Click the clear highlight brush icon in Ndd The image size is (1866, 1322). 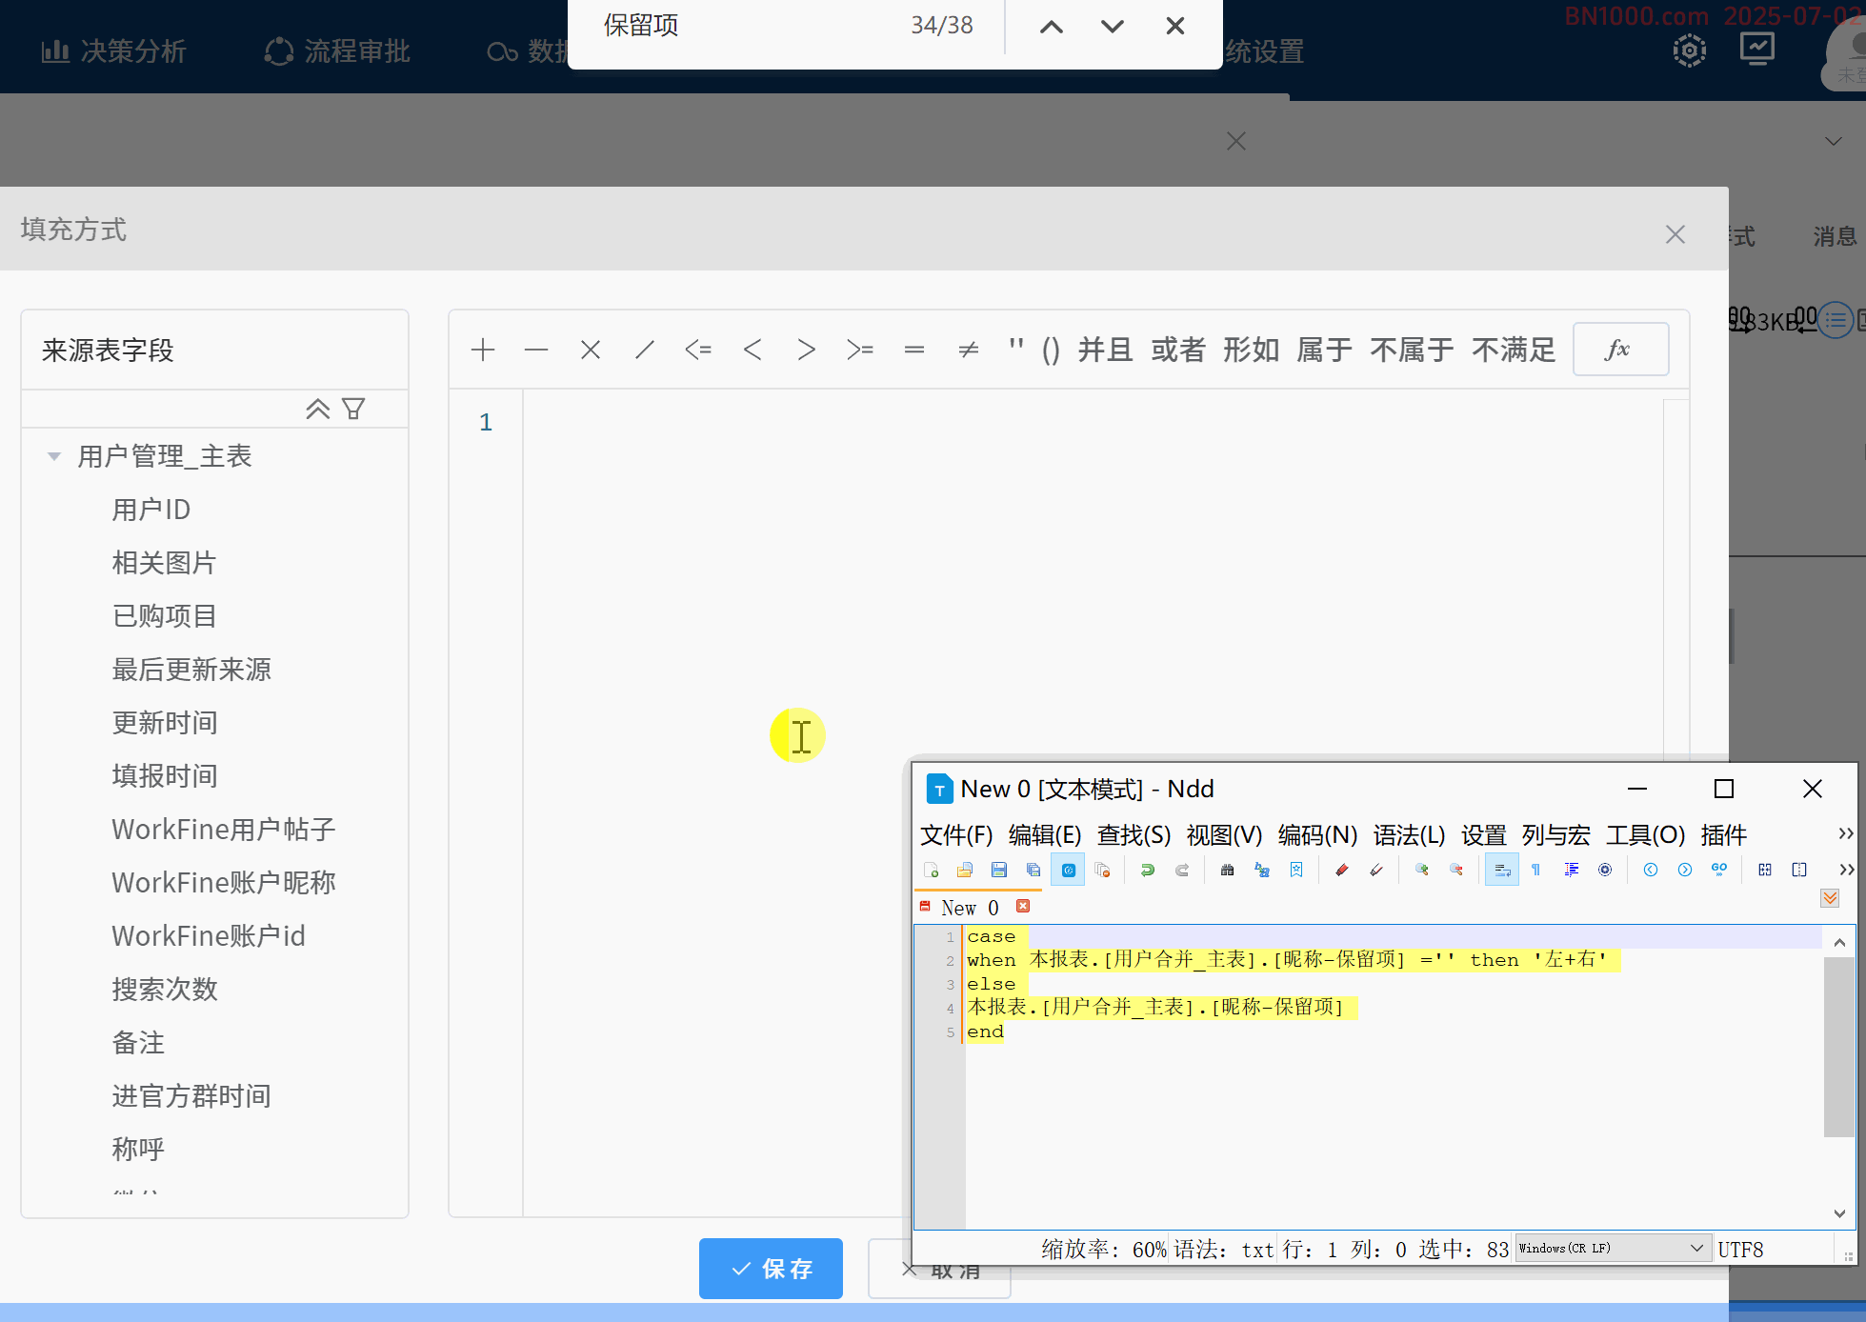tap(1376, 870)
